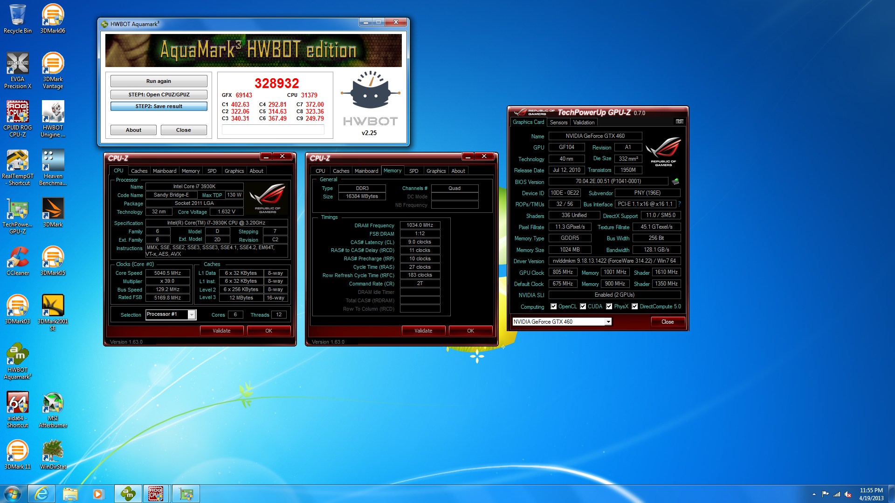Click the network signal tray icon
Viewport: 895px width, 503px height.
[x=837, y=494]
